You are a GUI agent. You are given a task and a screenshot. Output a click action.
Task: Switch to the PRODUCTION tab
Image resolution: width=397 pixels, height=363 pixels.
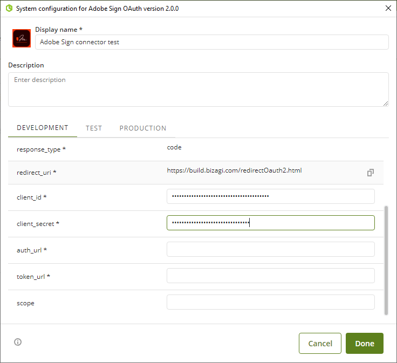[143, 128]
